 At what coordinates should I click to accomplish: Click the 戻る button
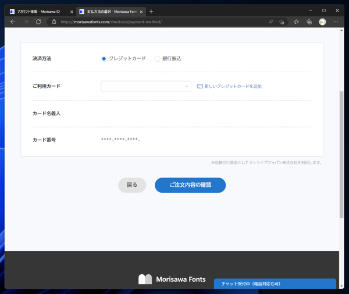point(132,185)
